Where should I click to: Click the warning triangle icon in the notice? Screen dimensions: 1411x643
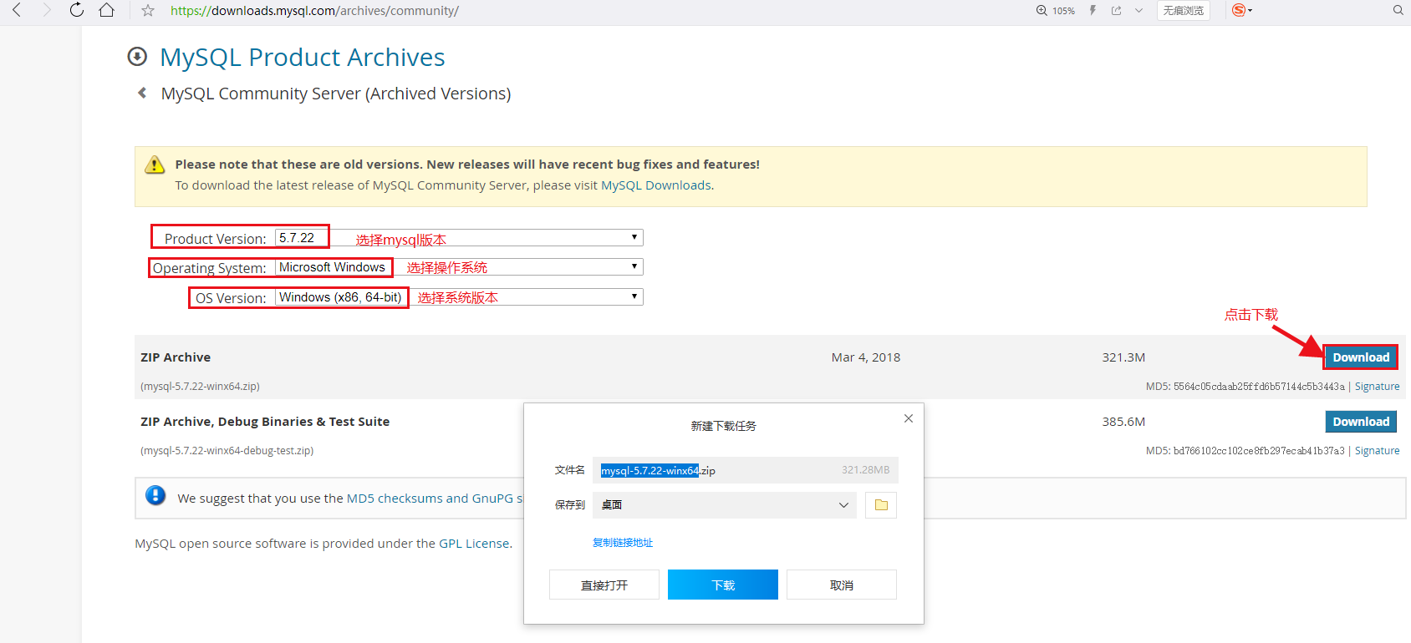[x=155, y=165]
